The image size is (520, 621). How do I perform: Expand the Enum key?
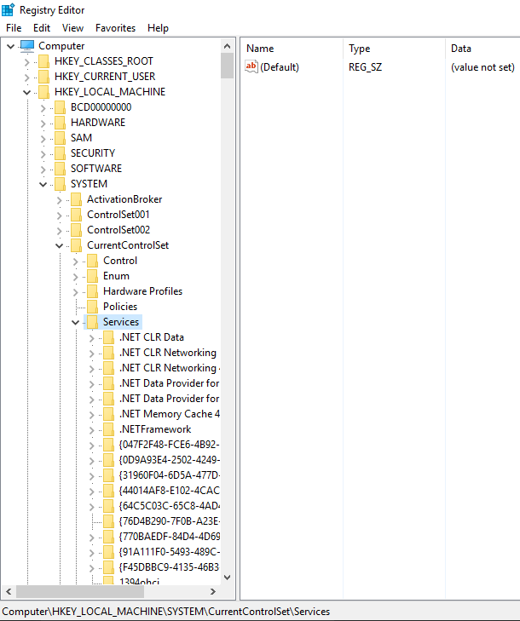pyautogui.click(x=75, y=276)
